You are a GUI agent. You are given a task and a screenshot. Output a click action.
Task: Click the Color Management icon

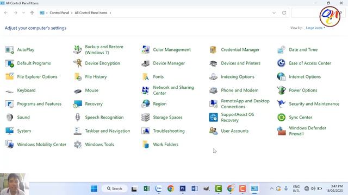(x=145, y=50)
